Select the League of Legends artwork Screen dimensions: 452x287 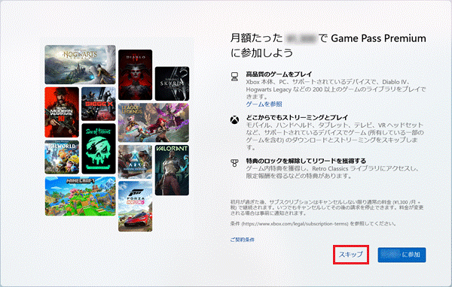click(154, 122)
